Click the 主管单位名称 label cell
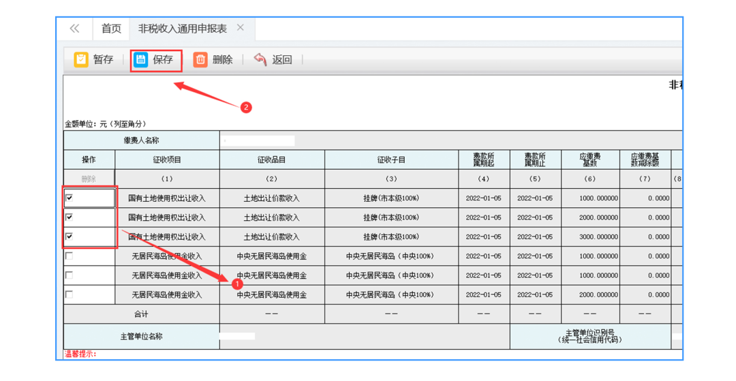Viewport: 736px width, 381px height. pyautogui.click(x=141, y=337)
